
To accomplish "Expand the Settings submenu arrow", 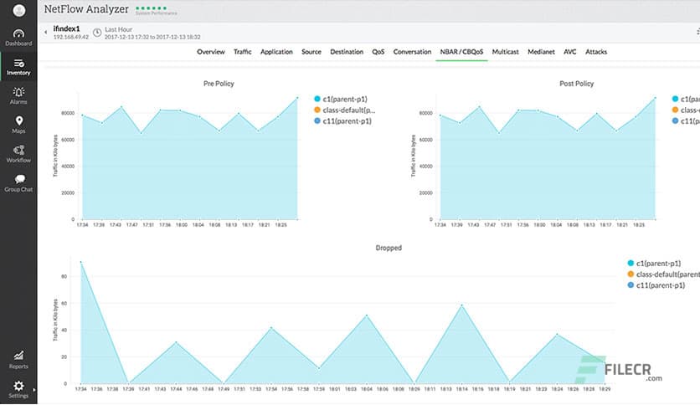I will tap(34, 390).
